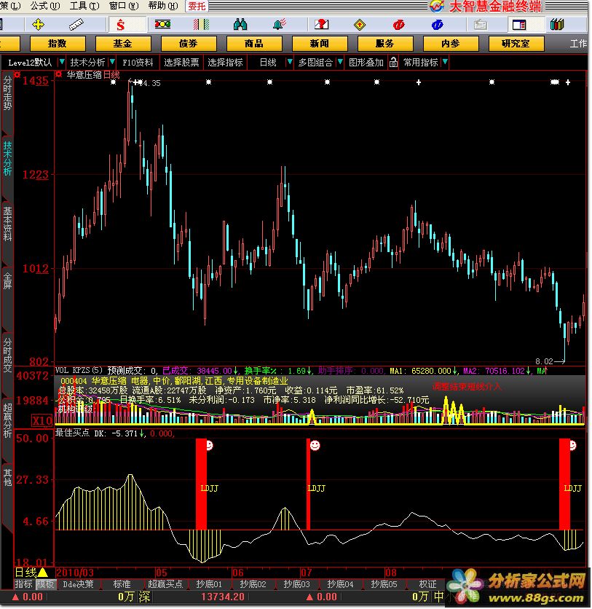The width and height of the screenshot is (592, 609).
Task: Select the 超赢买点 bottom tab
Action: pos(165,584)
